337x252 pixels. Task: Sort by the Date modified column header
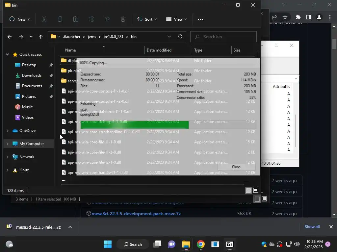[159, 50]
